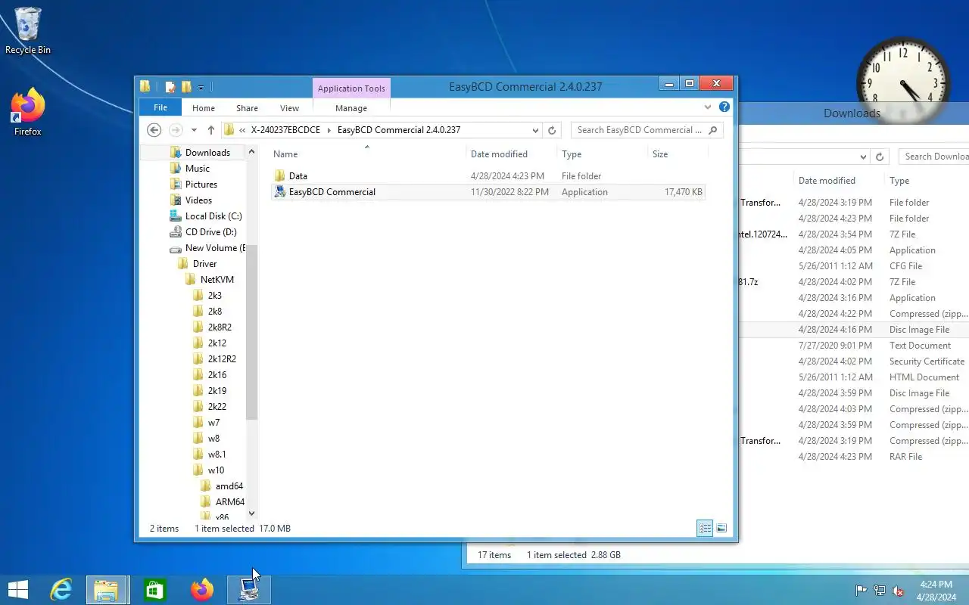
Task: Expand the breadcrumb arrow after X-240237EBCDCE
Action: pos(329,130)
